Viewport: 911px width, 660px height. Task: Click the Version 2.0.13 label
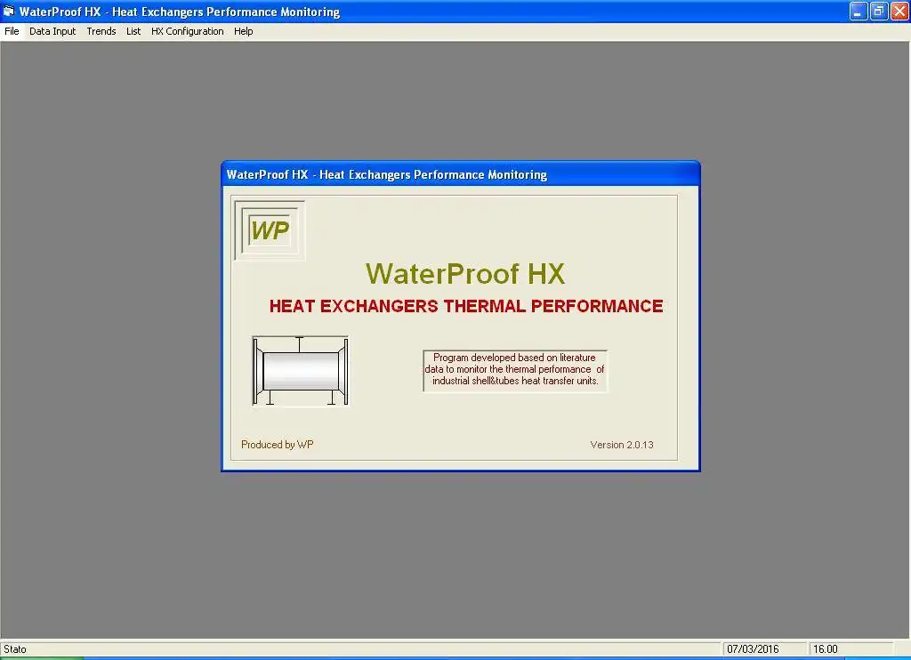coord(622,445)
